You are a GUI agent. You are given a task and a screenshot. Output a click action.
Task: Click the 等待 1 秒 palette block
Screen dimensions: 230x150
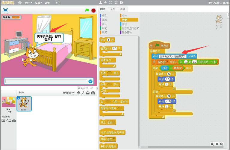(107, 40)
